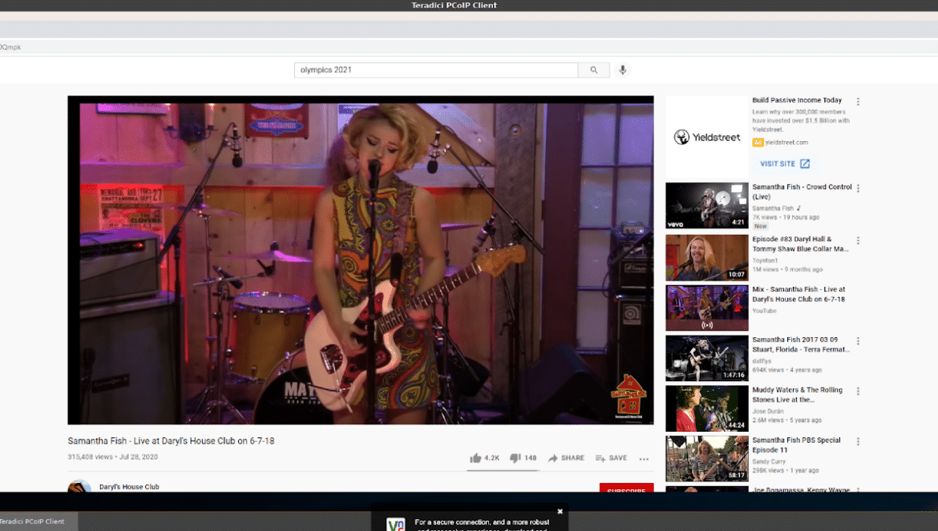Screen dimensions: 938x531
Task: Open Samantha Fish PBS Special Episode 11 title
Action: coord(796,445)
